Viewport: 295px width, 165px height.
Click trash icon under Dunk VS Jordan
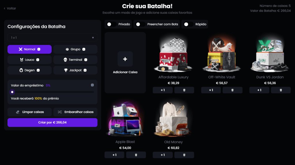(x=281, y=90)
